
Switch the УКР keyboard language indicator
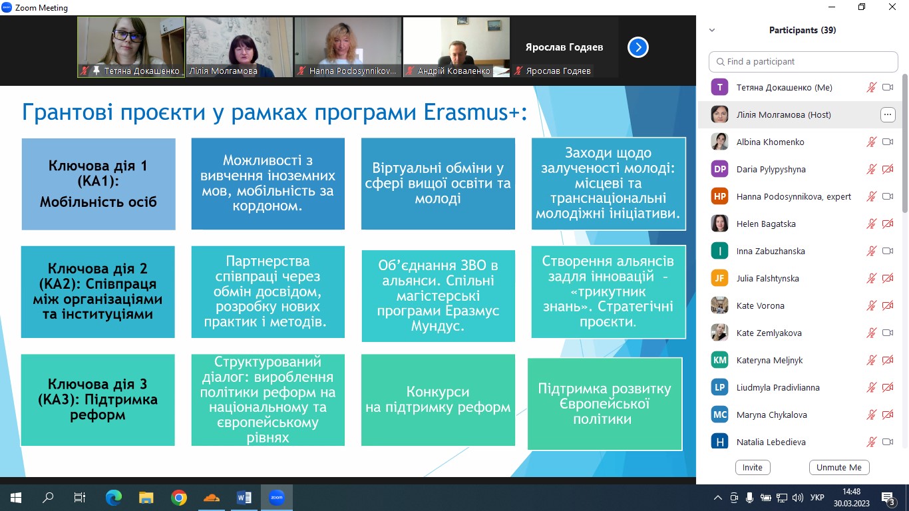pyautogui.click(x=818, y=498)
